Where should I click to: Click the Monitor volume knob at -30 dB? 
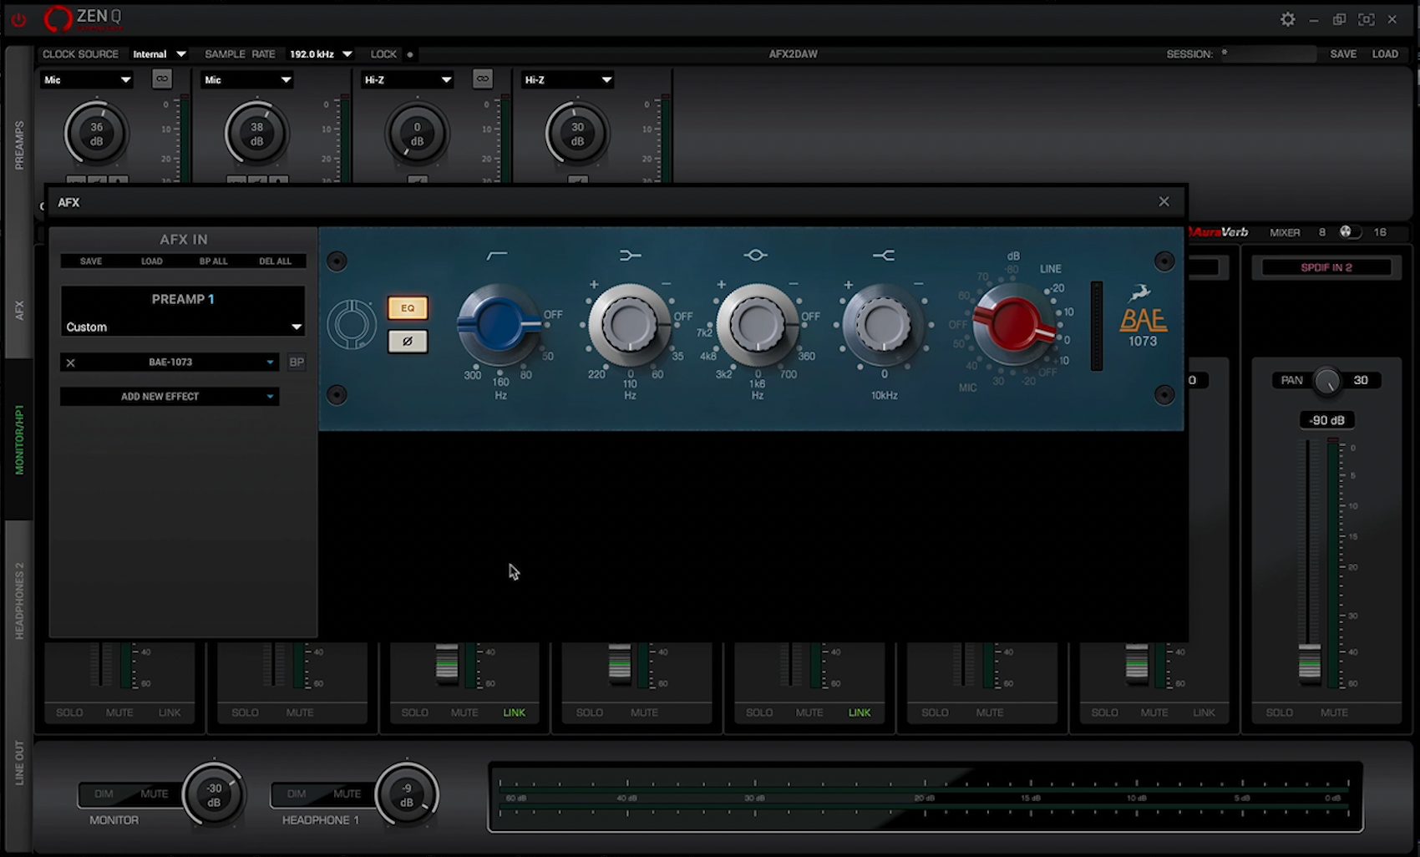(x=214, y=794)
